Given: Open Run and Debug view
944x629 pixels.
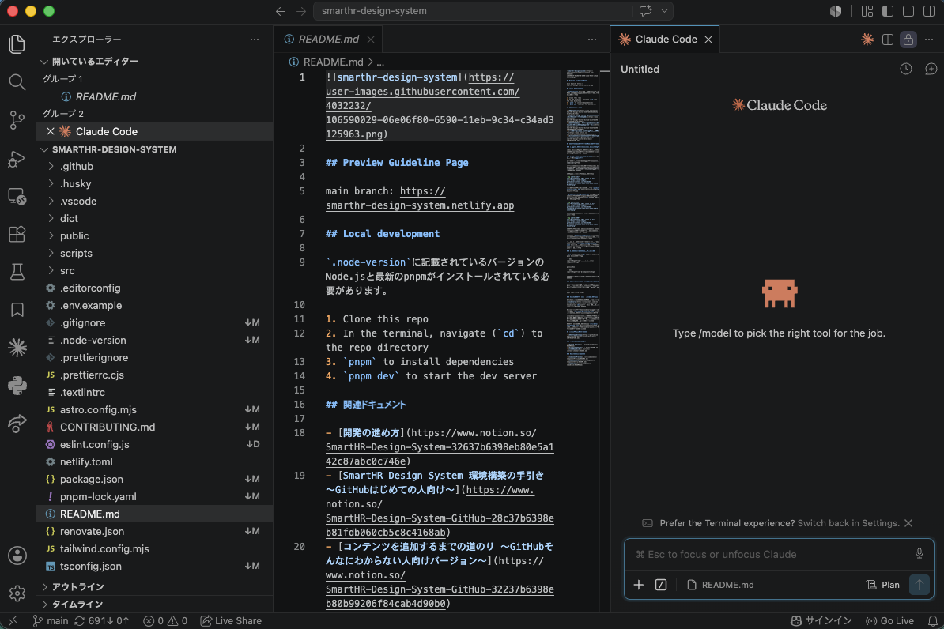Looking at the screenshot, I should [x=17, y=158].
